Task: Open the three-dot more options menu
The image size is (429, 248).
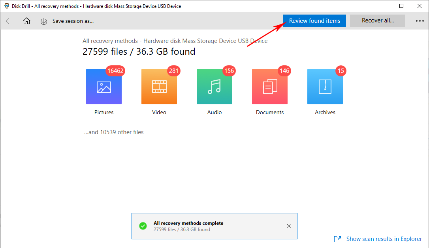Action: [420, 21]
